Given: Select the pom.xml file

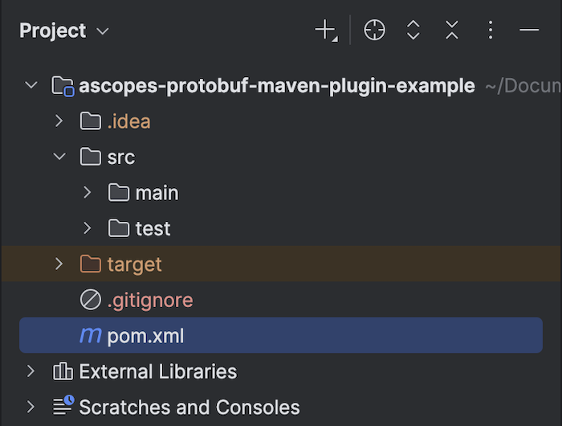Looking at the screenshot, I should pos(281,335).
